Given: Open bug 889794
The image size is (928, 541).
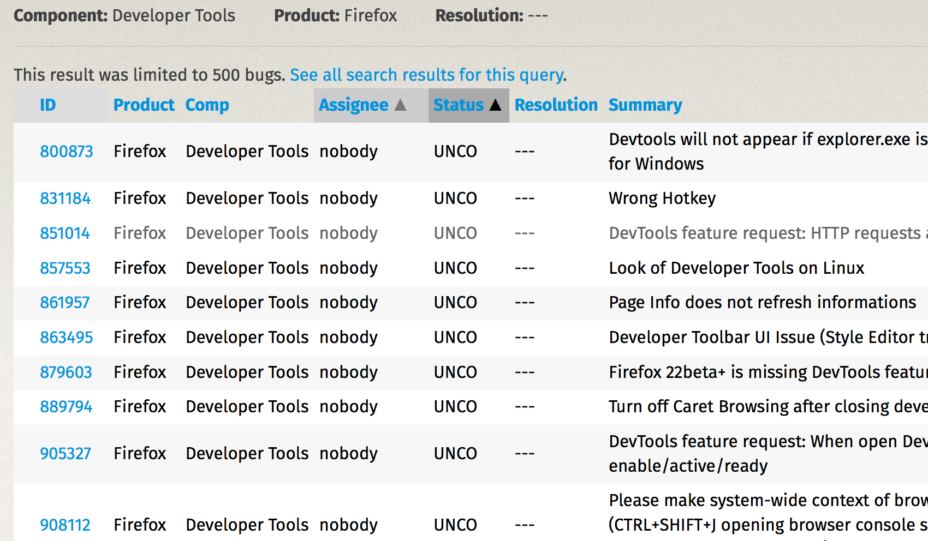Looking at the screenshot, I should point(66,407).
